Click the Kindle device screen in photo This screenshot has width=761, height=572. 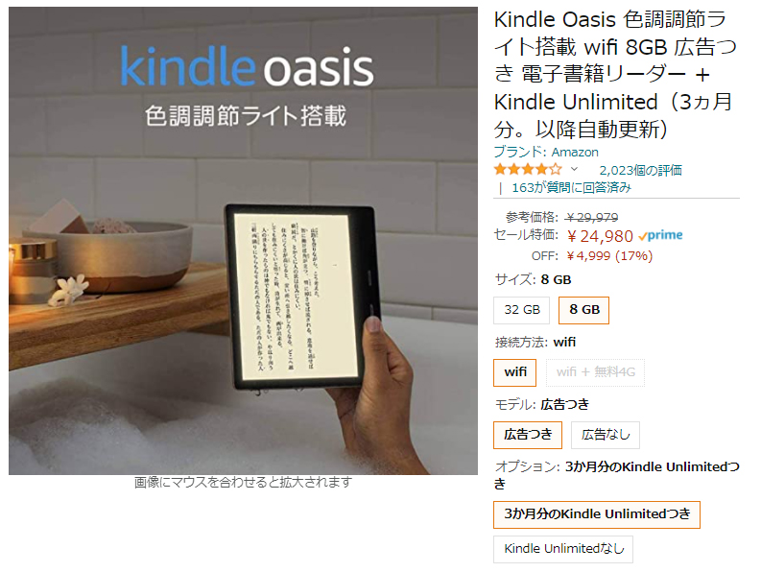[291, 297]
